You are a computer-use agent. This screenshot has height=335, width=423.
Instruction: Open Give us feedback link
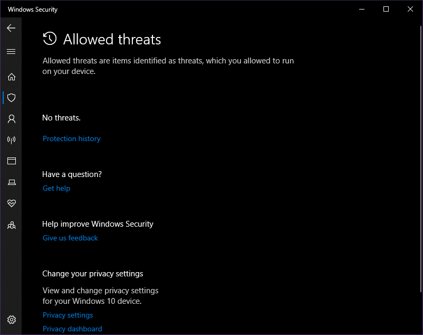[70, 238]
